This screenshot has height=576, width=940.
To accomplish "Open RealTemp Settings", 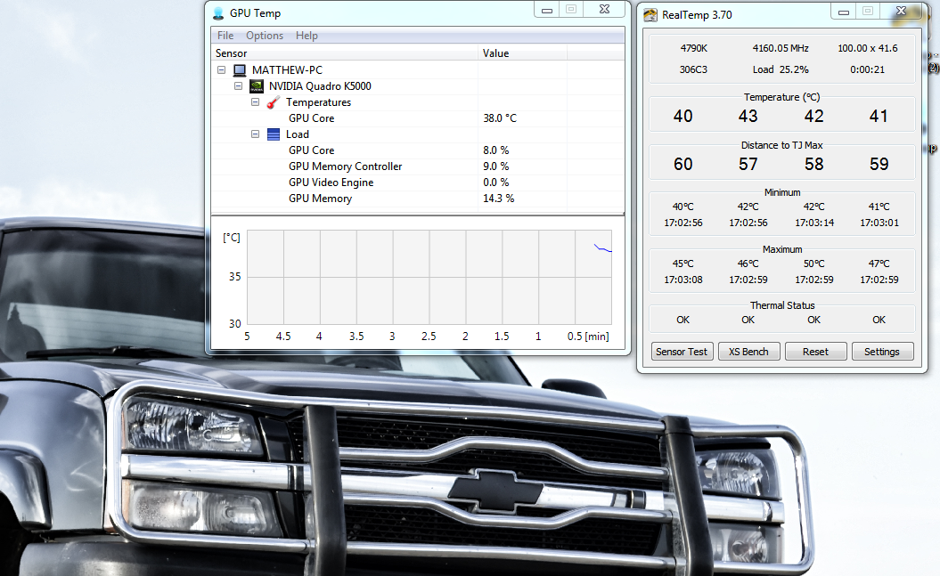I will (882, 352).
